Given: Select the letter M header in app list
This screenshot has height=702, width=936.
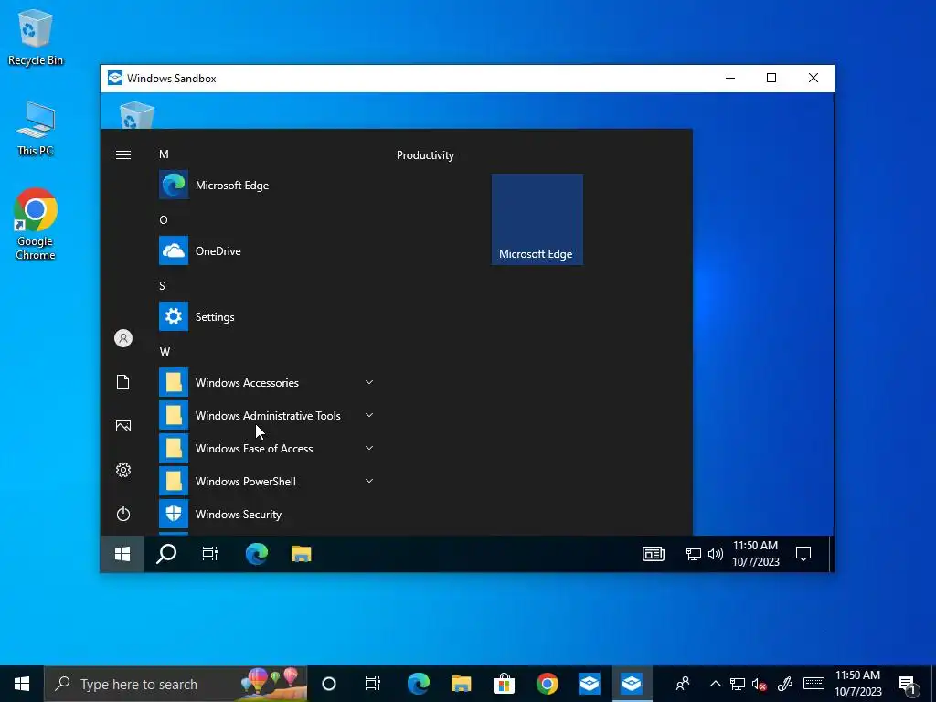Looking at the screenshot, I should 164,154.
